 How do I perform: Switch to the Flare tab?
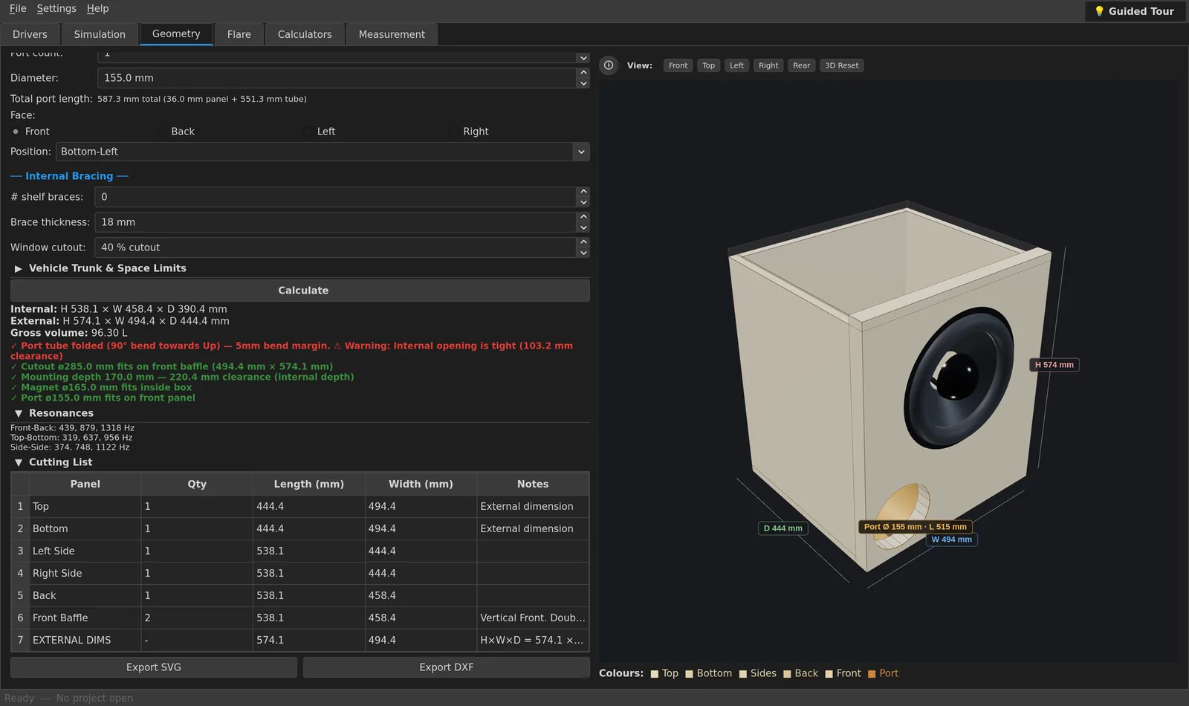[x=239, y=34]
